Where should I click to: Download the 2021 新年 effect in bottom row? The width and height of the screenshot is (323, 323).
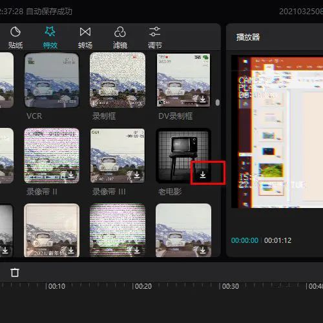coord(71,250)
